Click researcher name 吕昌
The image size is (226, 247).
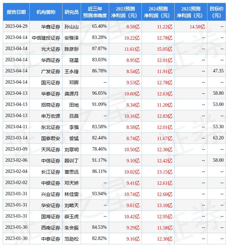(74, 116)
